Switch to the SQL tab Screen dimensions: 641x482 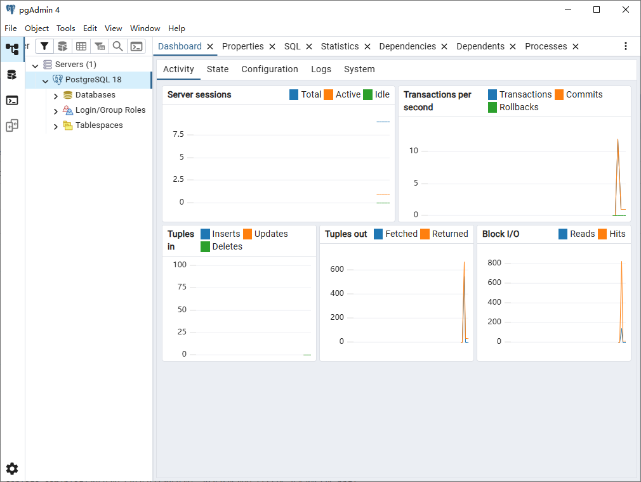coord(293,46)
